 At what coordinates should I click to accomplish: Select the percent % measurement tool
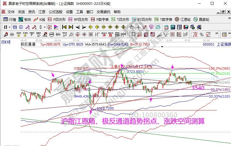tap(201, 35)
